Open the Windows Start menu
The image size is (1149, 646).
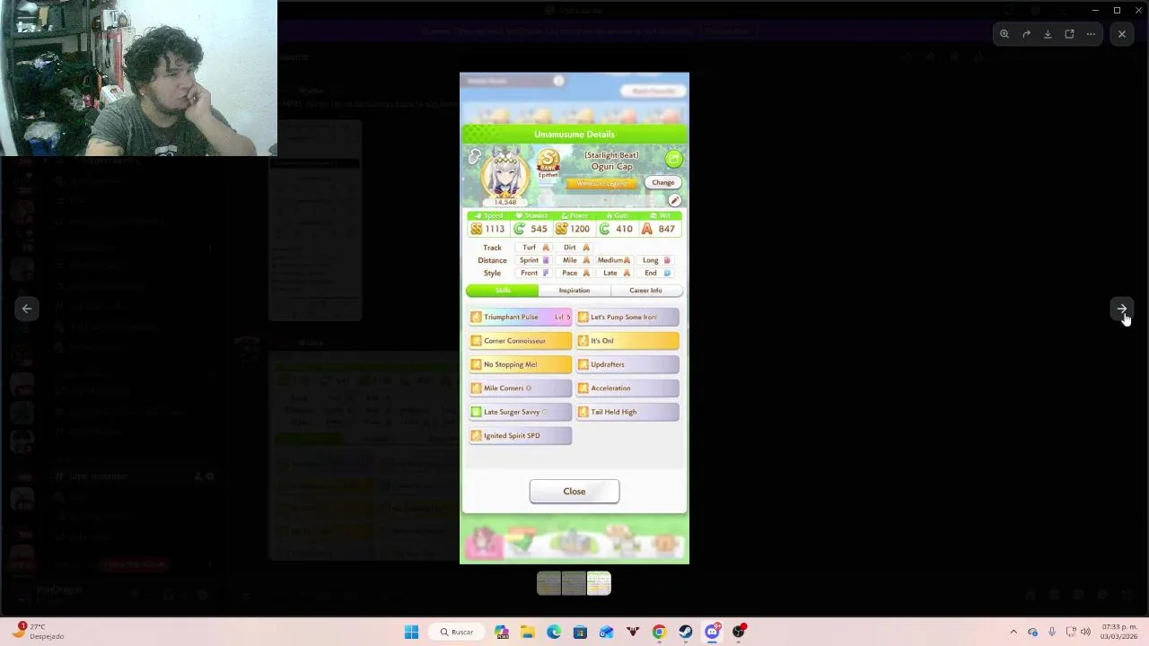(x=411, y=633)
